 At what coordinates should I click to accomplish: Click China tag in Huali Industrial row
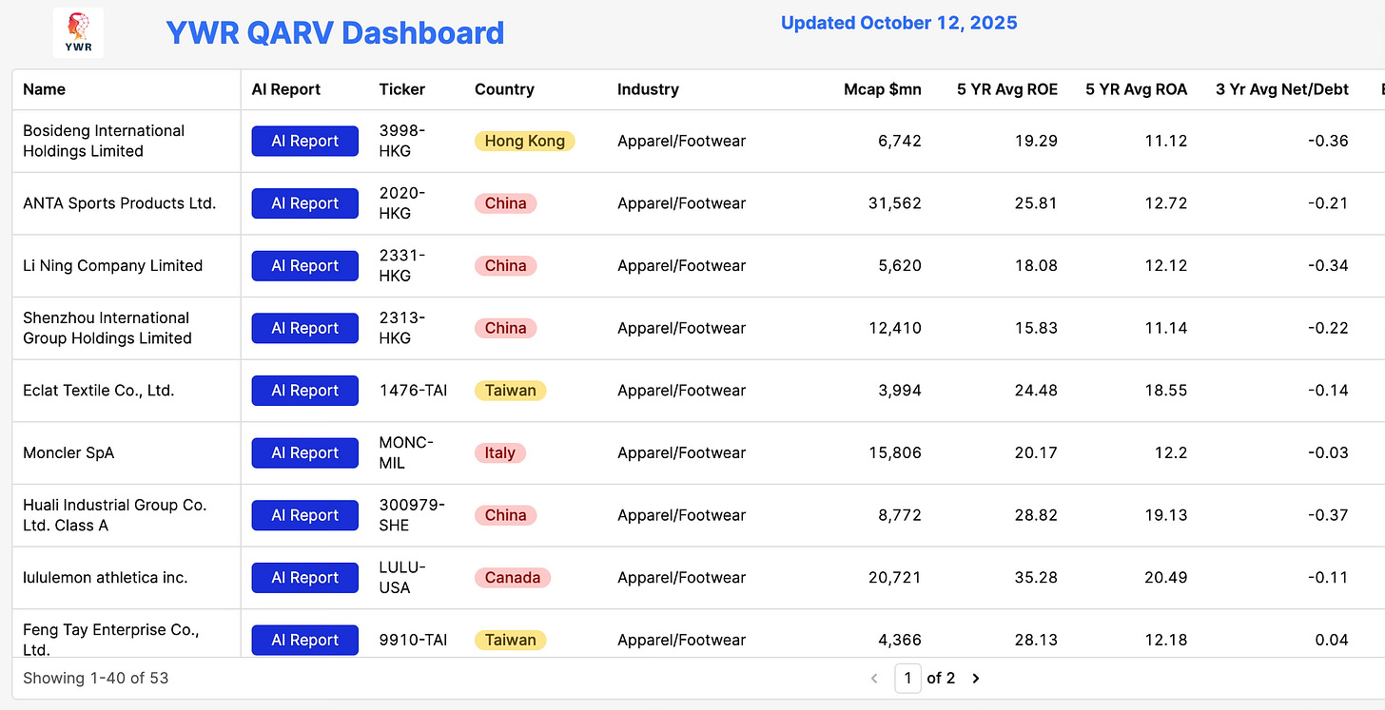(505, 515)
